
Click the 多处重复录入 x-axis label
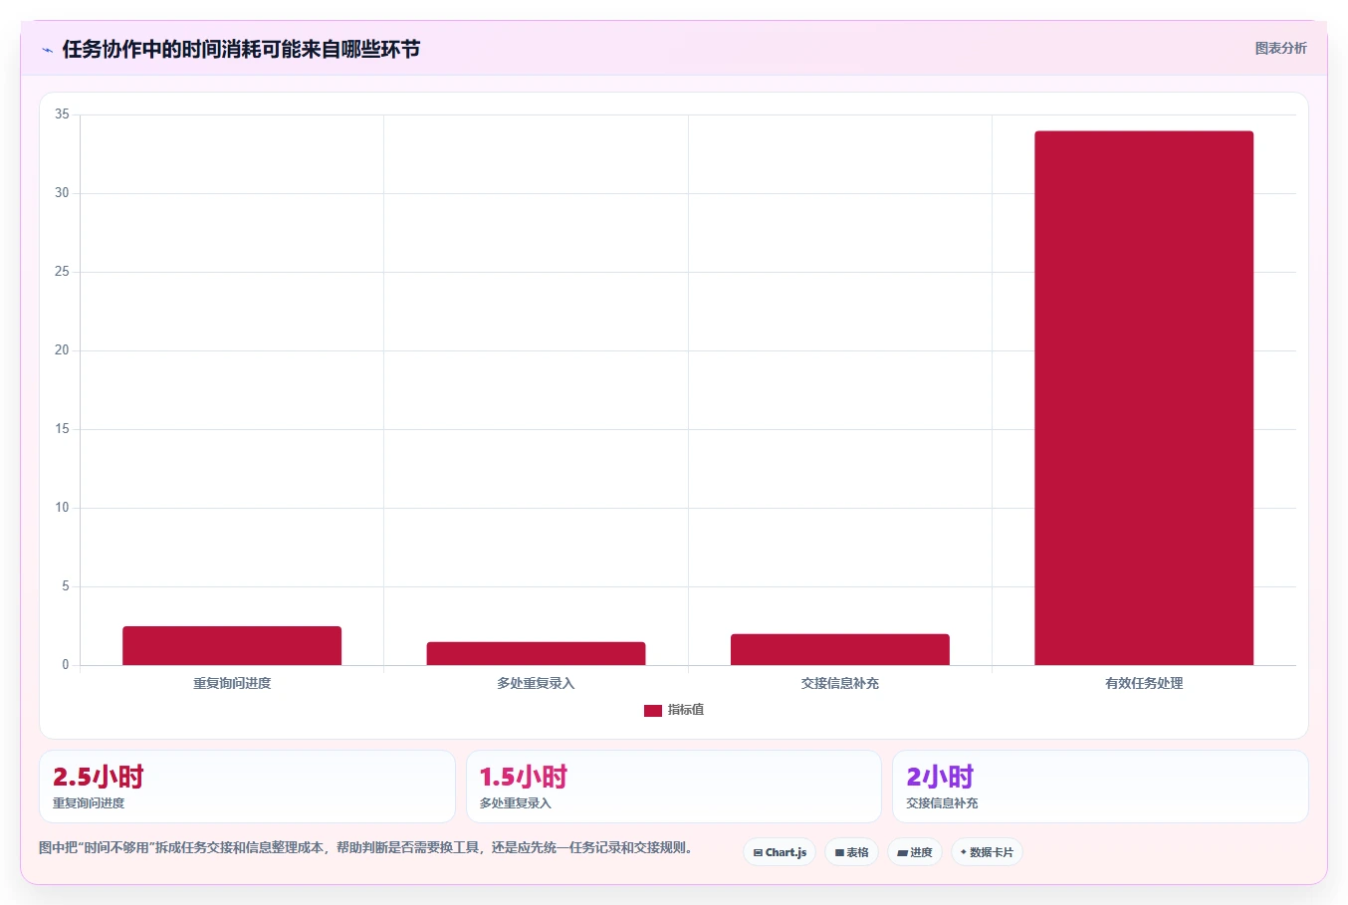[x=536, y=683]
